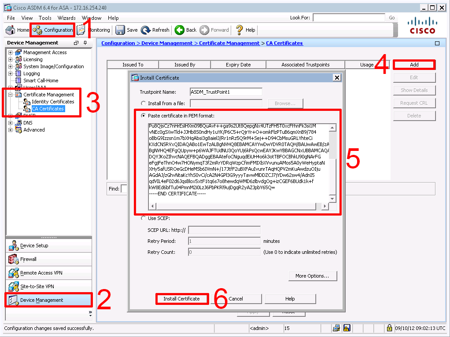Image resolution: width=450 pixels, height=337 pixels.
Task: Expand the Management Access tree node
Action: (x=10, y=52)
